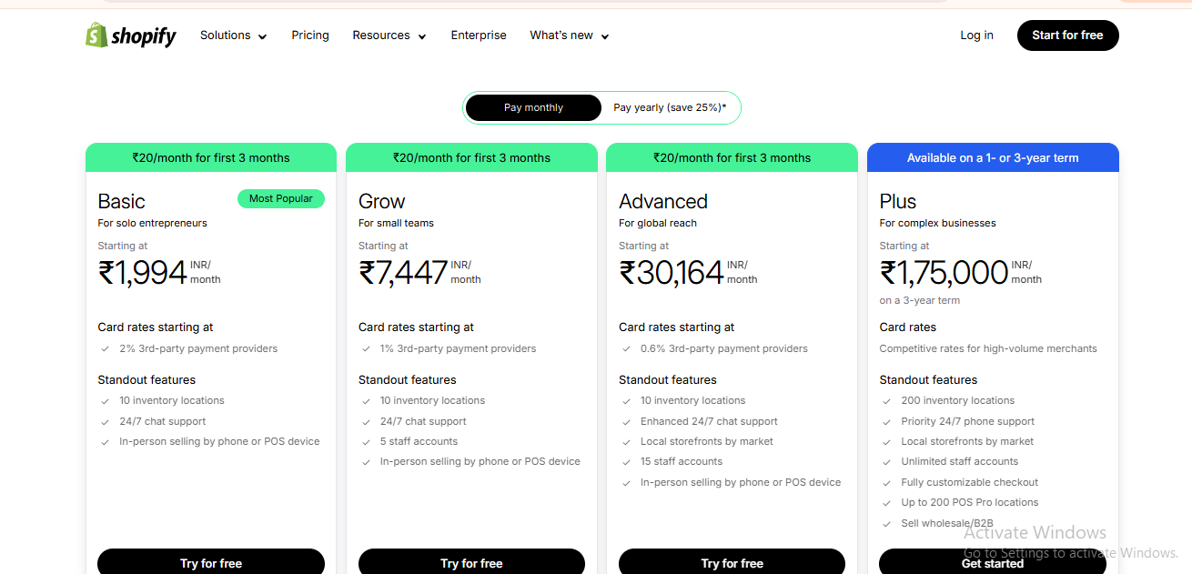Image resolution: width=1192 pixels, height=574 pixels.
Task: Click the Most Popular badge on Basic
Action: (280, 198)
